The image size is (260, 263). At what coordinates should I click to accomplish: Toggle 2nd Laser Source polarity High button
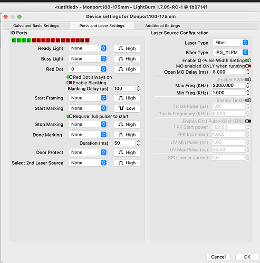point(127,163)
